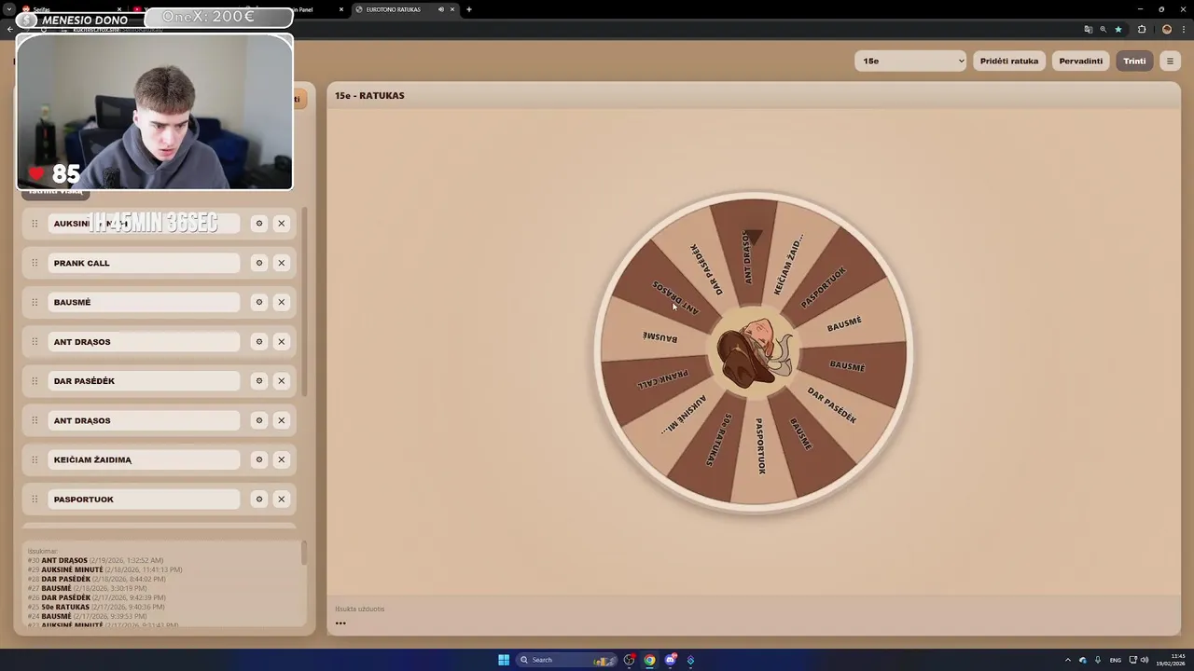Grab drag handle of KEIČIAM ŽAIDIMĄ row
Image resolution: width=1194 pixels, height=671 pixels.
(x=35, y=459)
